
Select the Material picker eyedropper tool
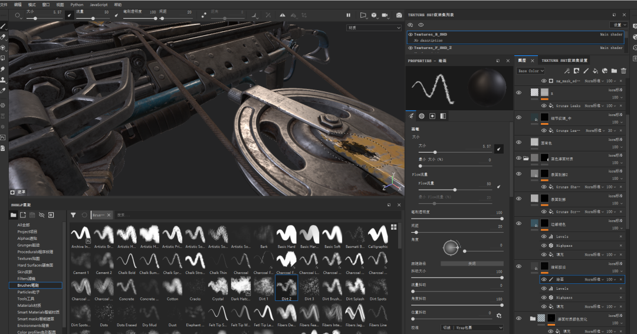pos(4,90)
